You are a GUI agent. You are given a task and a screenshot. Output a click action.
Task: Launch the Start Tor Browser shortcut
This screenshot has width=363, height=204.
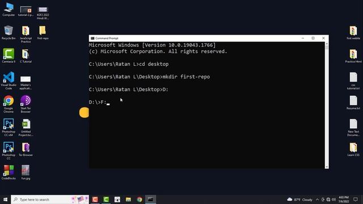(x=26, y=104)
